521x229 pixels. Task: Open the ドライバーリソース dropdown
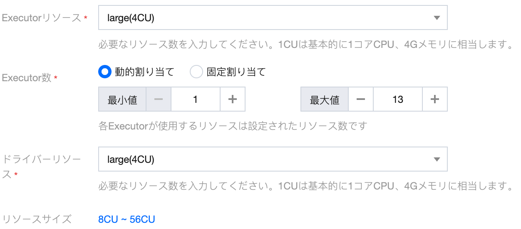tap(266, 159)
